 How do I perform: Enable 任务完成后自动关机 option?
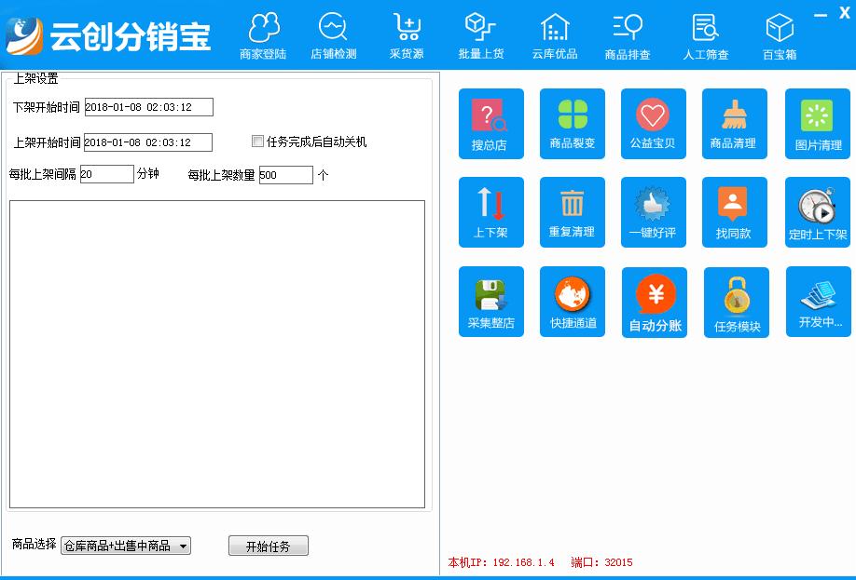(x=256, y=141)
